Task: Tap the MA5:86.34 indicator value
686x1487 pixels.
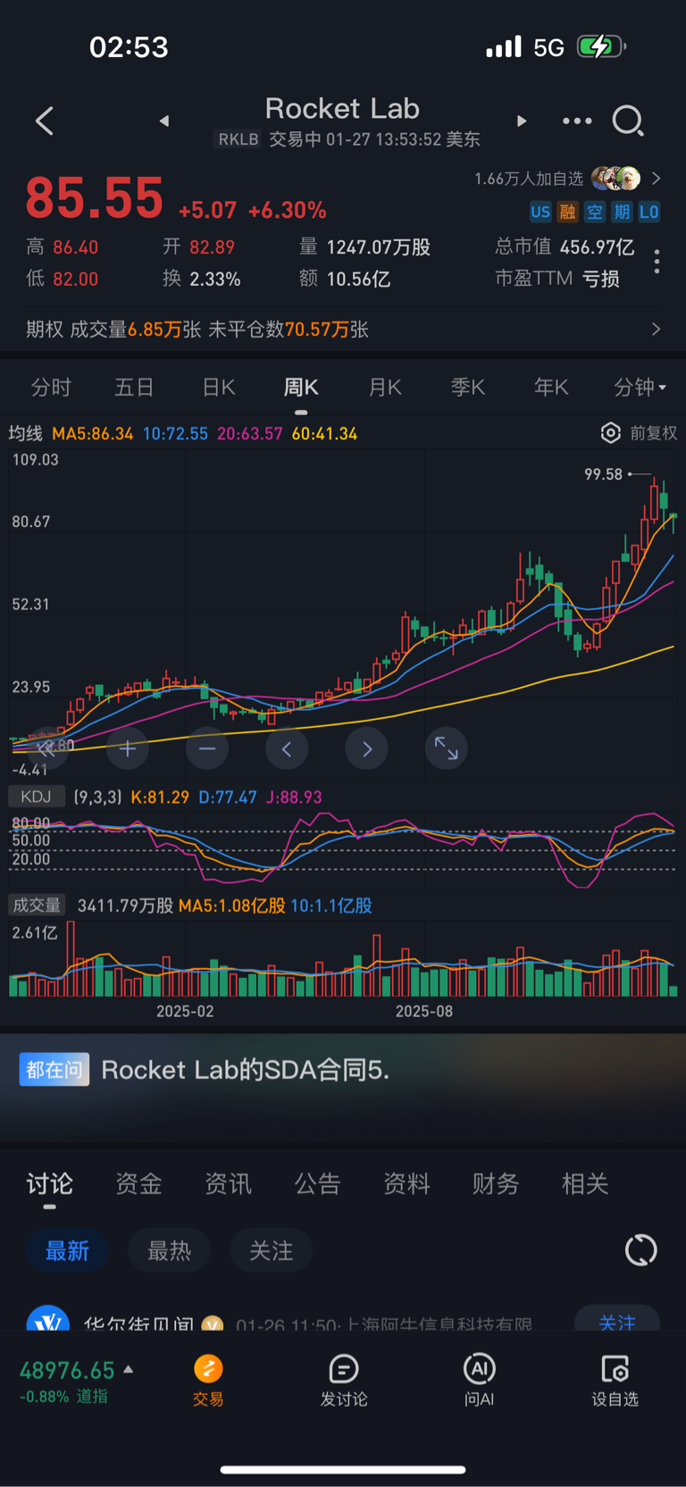Action: point(93,433)
